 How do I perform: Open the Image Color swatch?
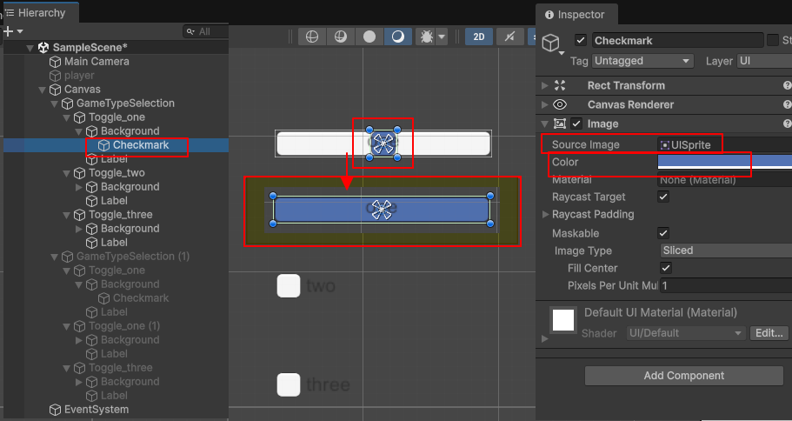click(x=724, y=162)
